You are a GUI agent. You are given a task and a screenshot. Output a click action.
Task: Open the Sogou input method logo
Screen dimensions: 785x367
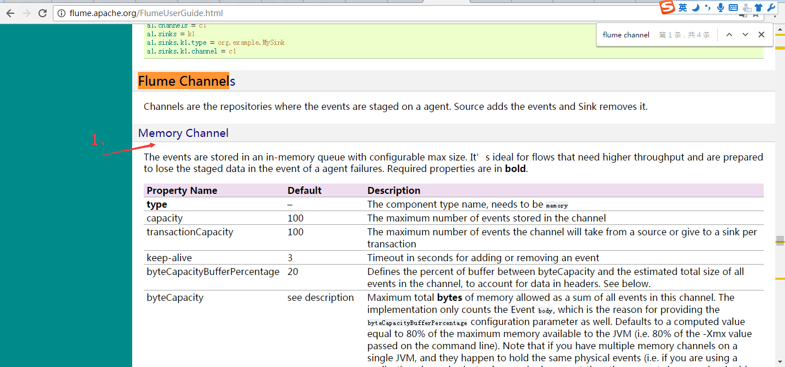667,7
